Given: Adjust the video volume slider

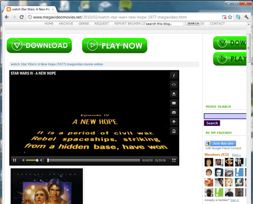Looking at the screenshot, I should 32,160.
